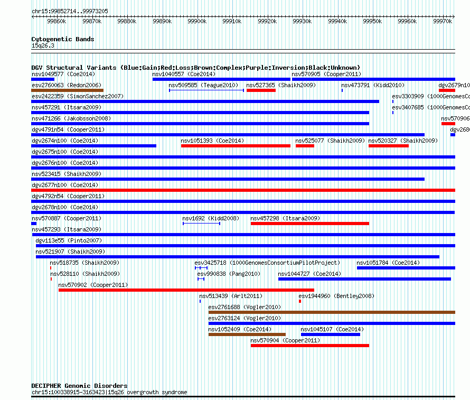Click the chr15:99852714..99973205 coordinates label
The image size is (470, 400).
(70, 11)
